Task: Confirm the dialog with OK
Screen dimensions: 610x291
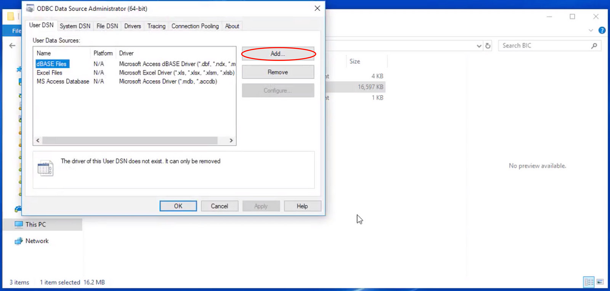Action: coord(178,206)
